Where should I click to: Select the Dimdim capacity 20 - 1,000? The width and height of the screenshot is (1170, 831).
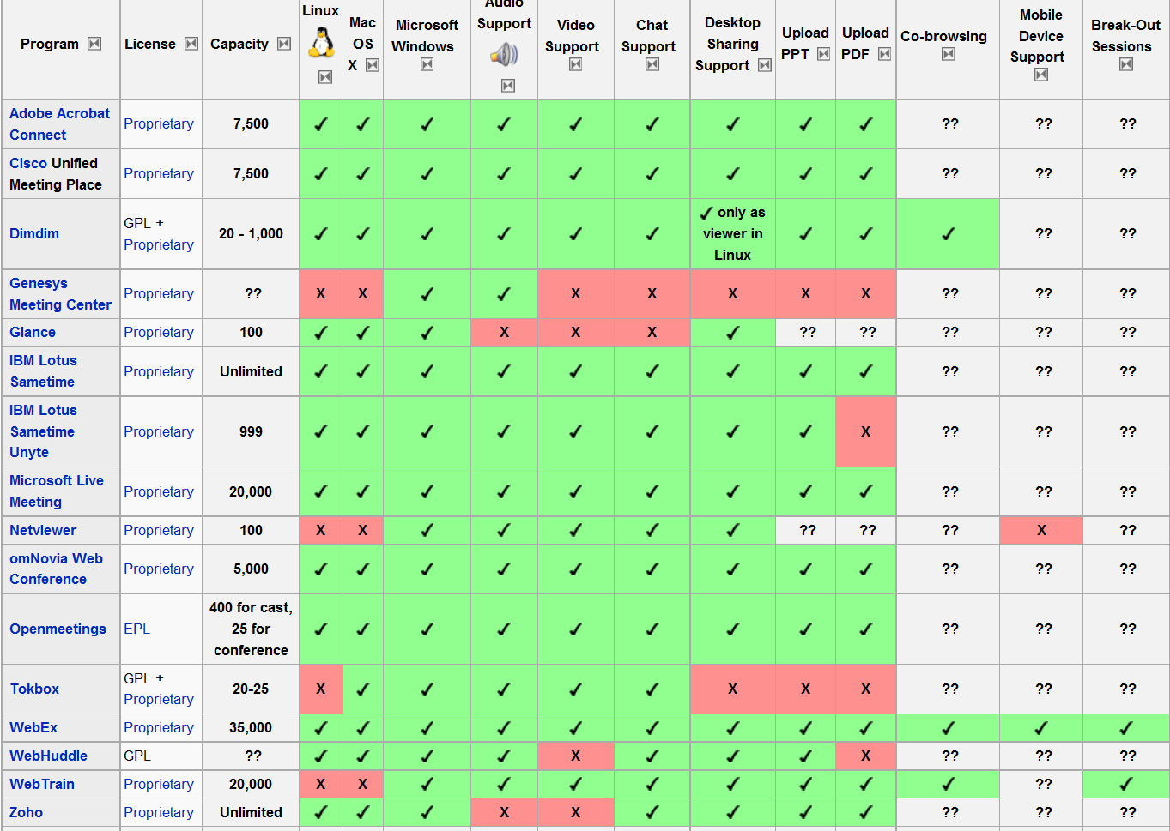[251, 233]
